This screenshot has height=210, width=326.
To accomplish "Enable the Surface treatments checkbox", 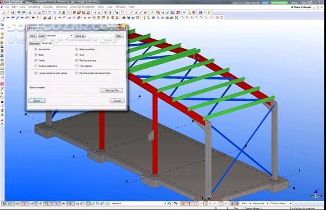I will [36, 66].
